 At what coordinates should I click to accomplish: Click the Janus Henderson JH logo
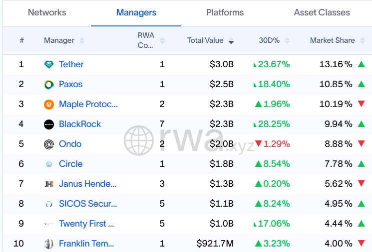(x=49, y=184)
